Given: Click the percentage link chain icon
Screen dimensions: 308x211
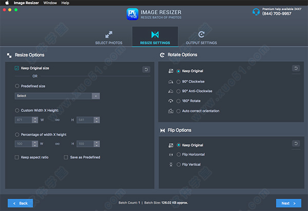Looking at the screenshot, I should [57, 144].
